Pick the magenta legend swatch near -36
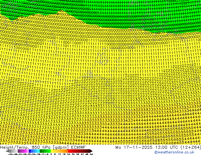This screenshot has width=201, height=155. [x=25, y=151]
